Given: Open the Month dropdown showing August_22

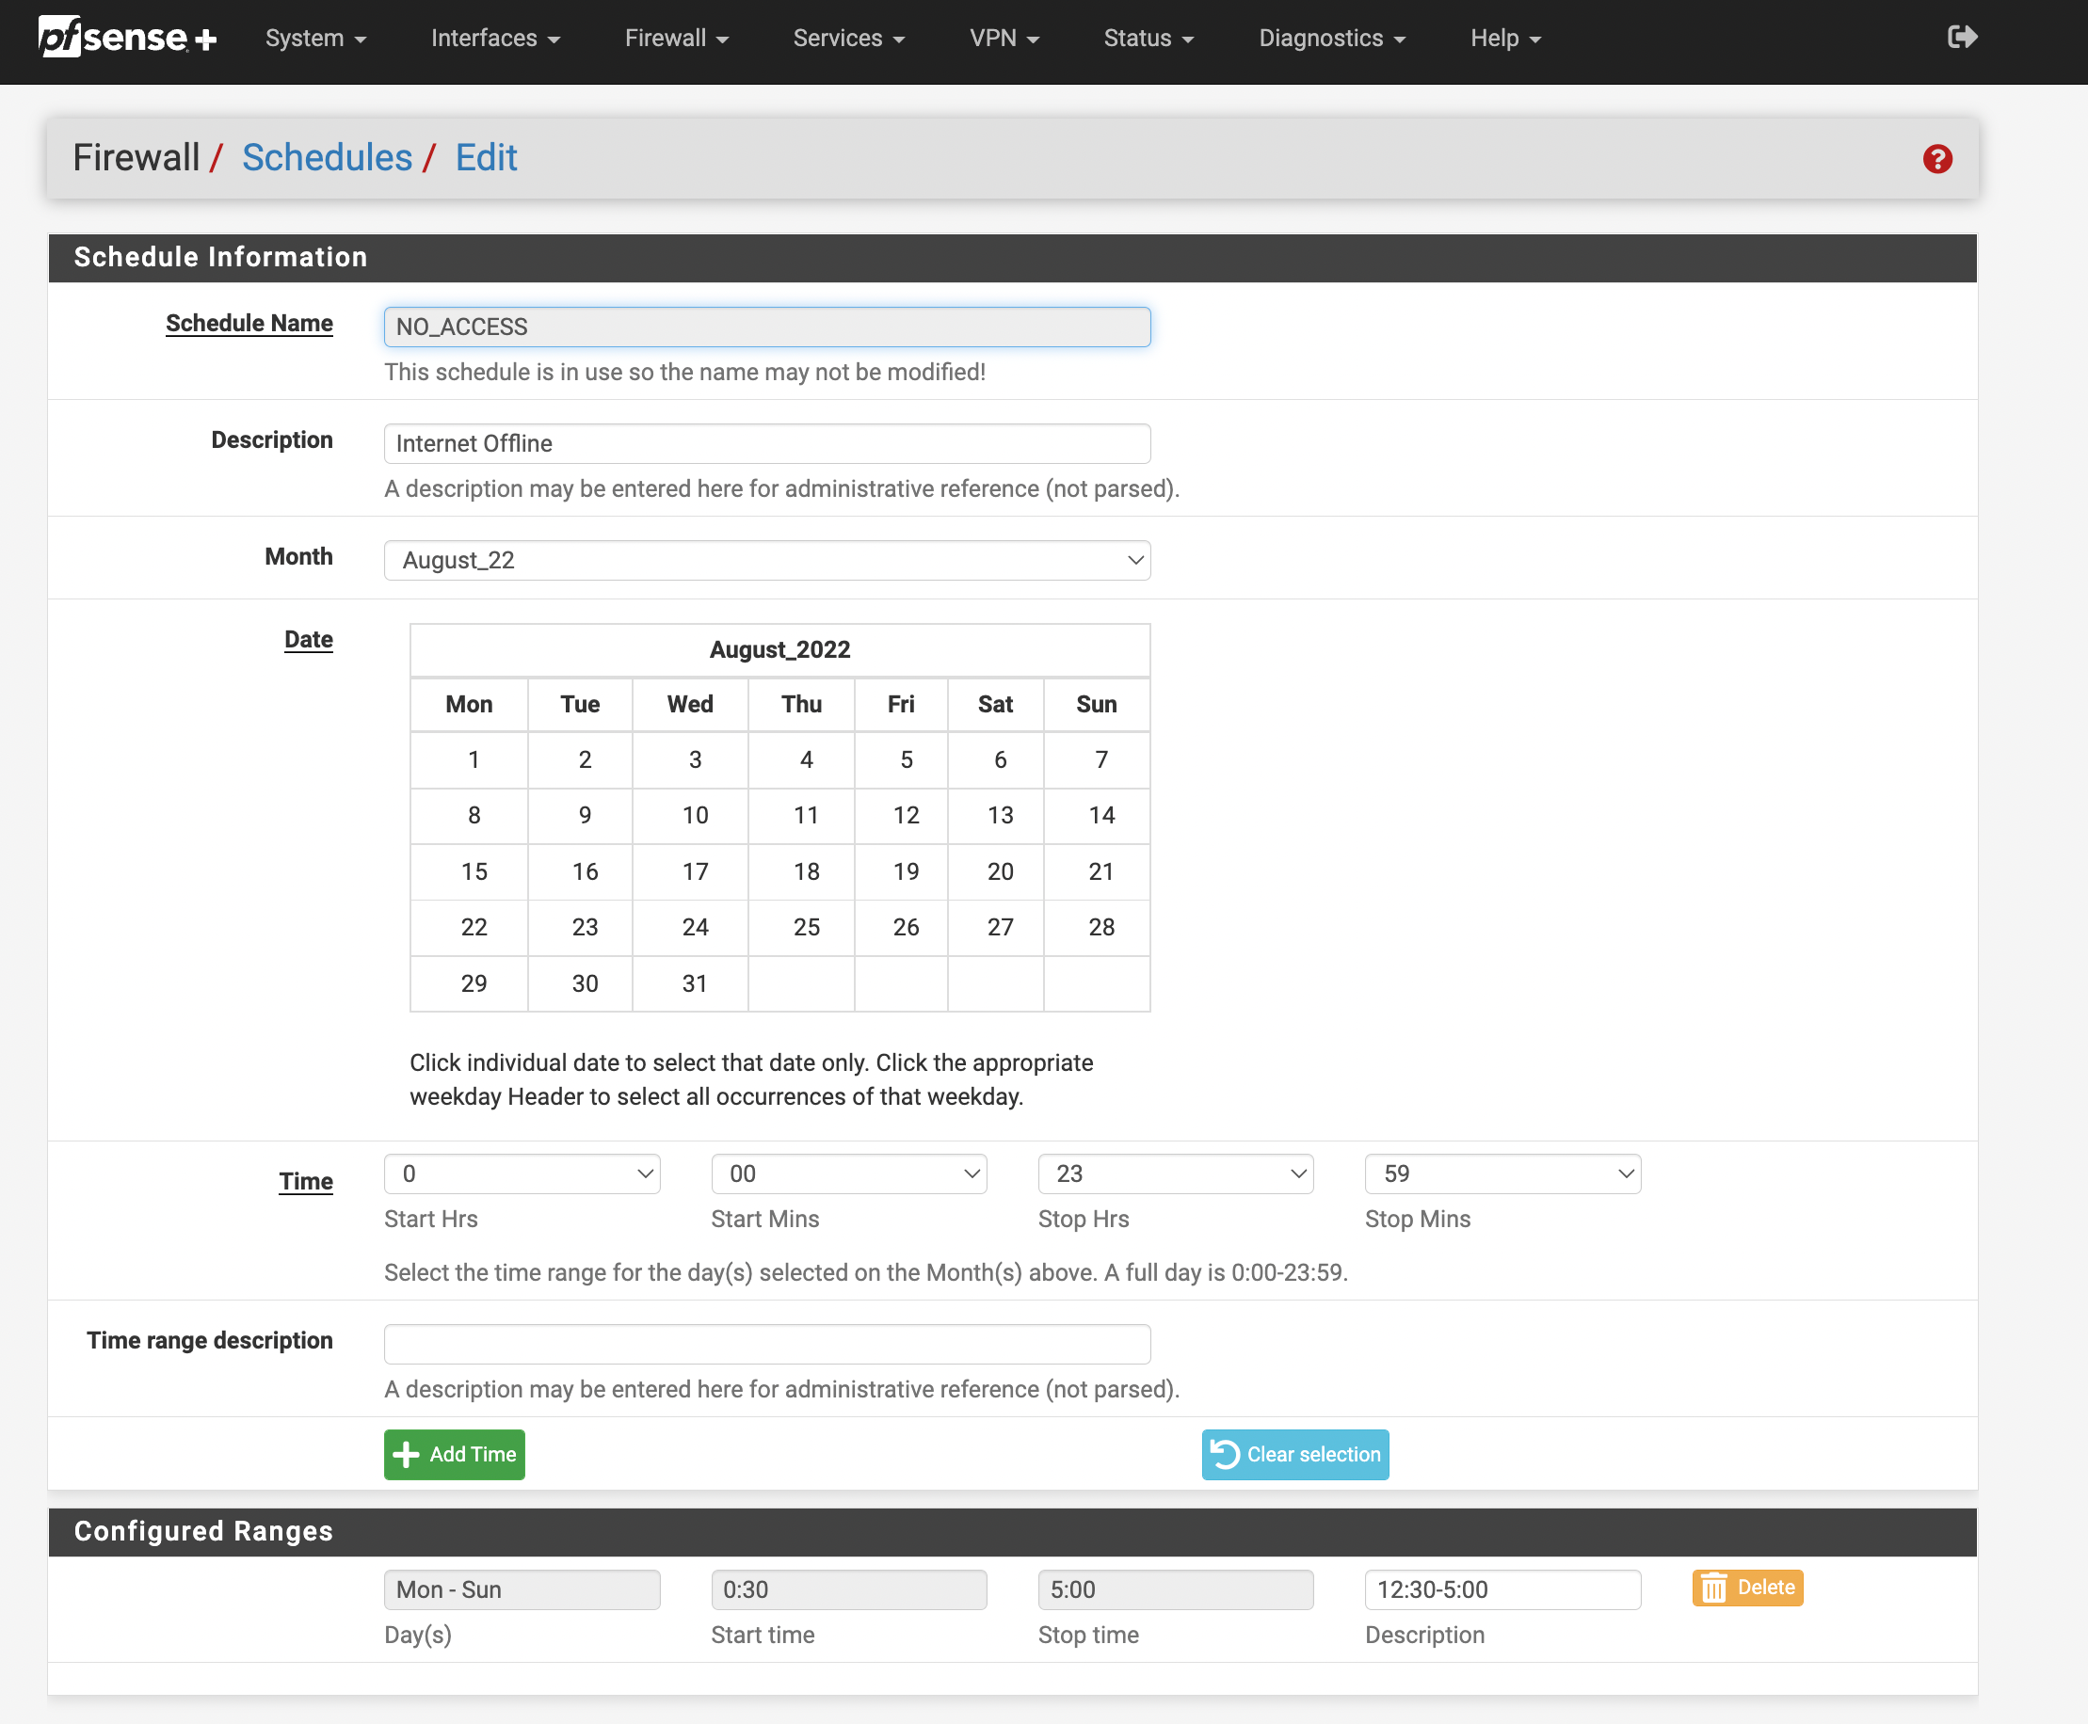Looking at the screenshot, I should (x=766, y=559).
